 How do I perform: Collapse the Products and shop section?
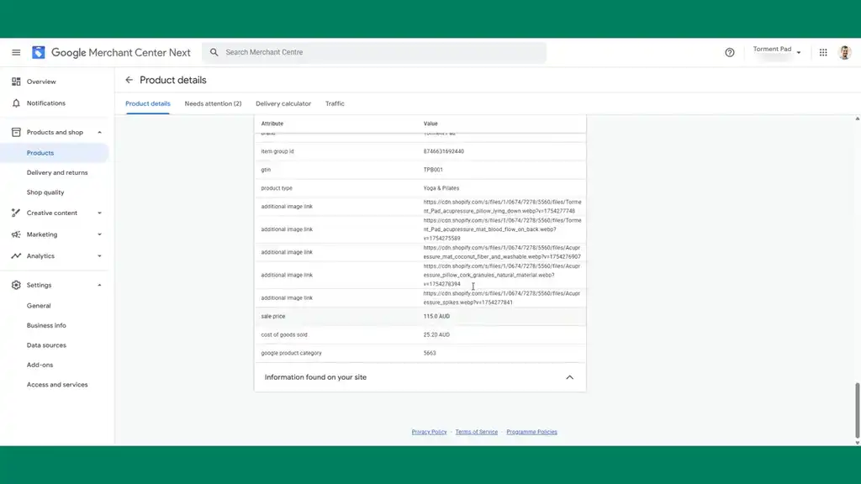point(99,132)
